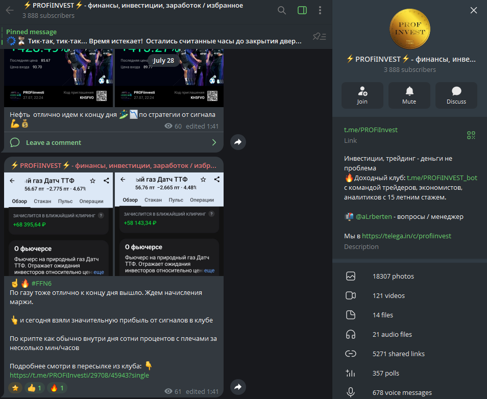This screenshot has height=399, width=487.
Task: Forward the oil post with share arrow
Action: 238,142
